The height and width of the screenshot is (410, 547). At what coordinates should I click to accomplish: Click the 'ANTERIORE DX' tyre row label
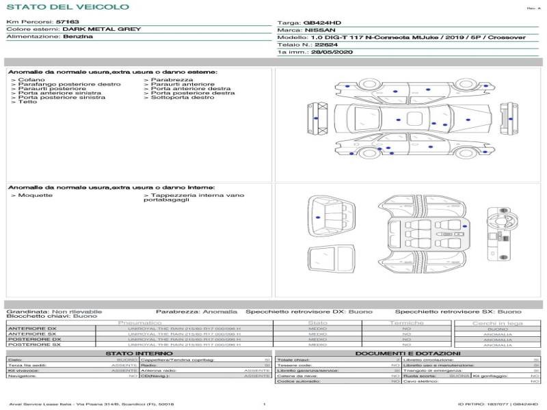[x=32, y=329]
